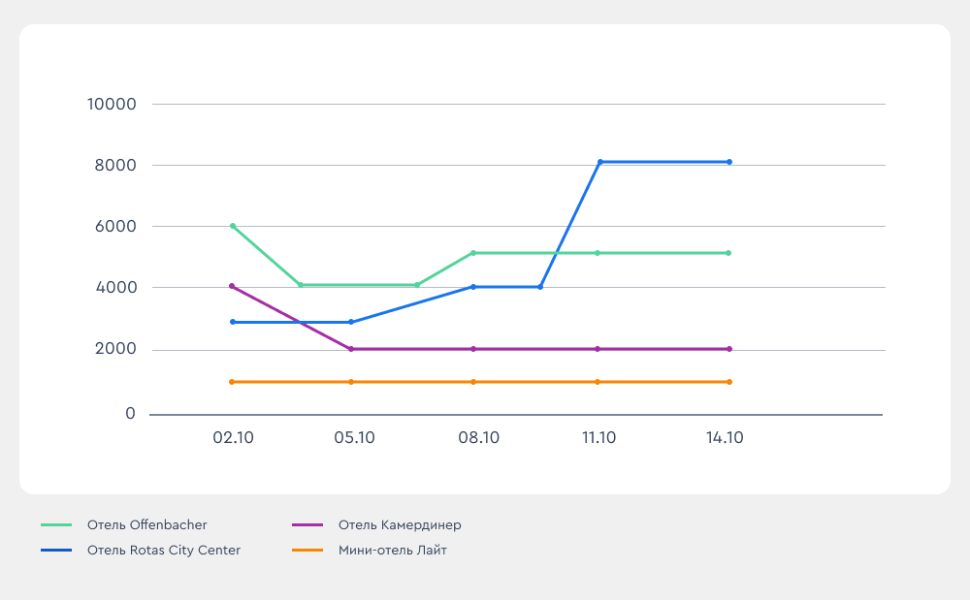Click the 08.10 date label on x-axis

coord(478,438)
